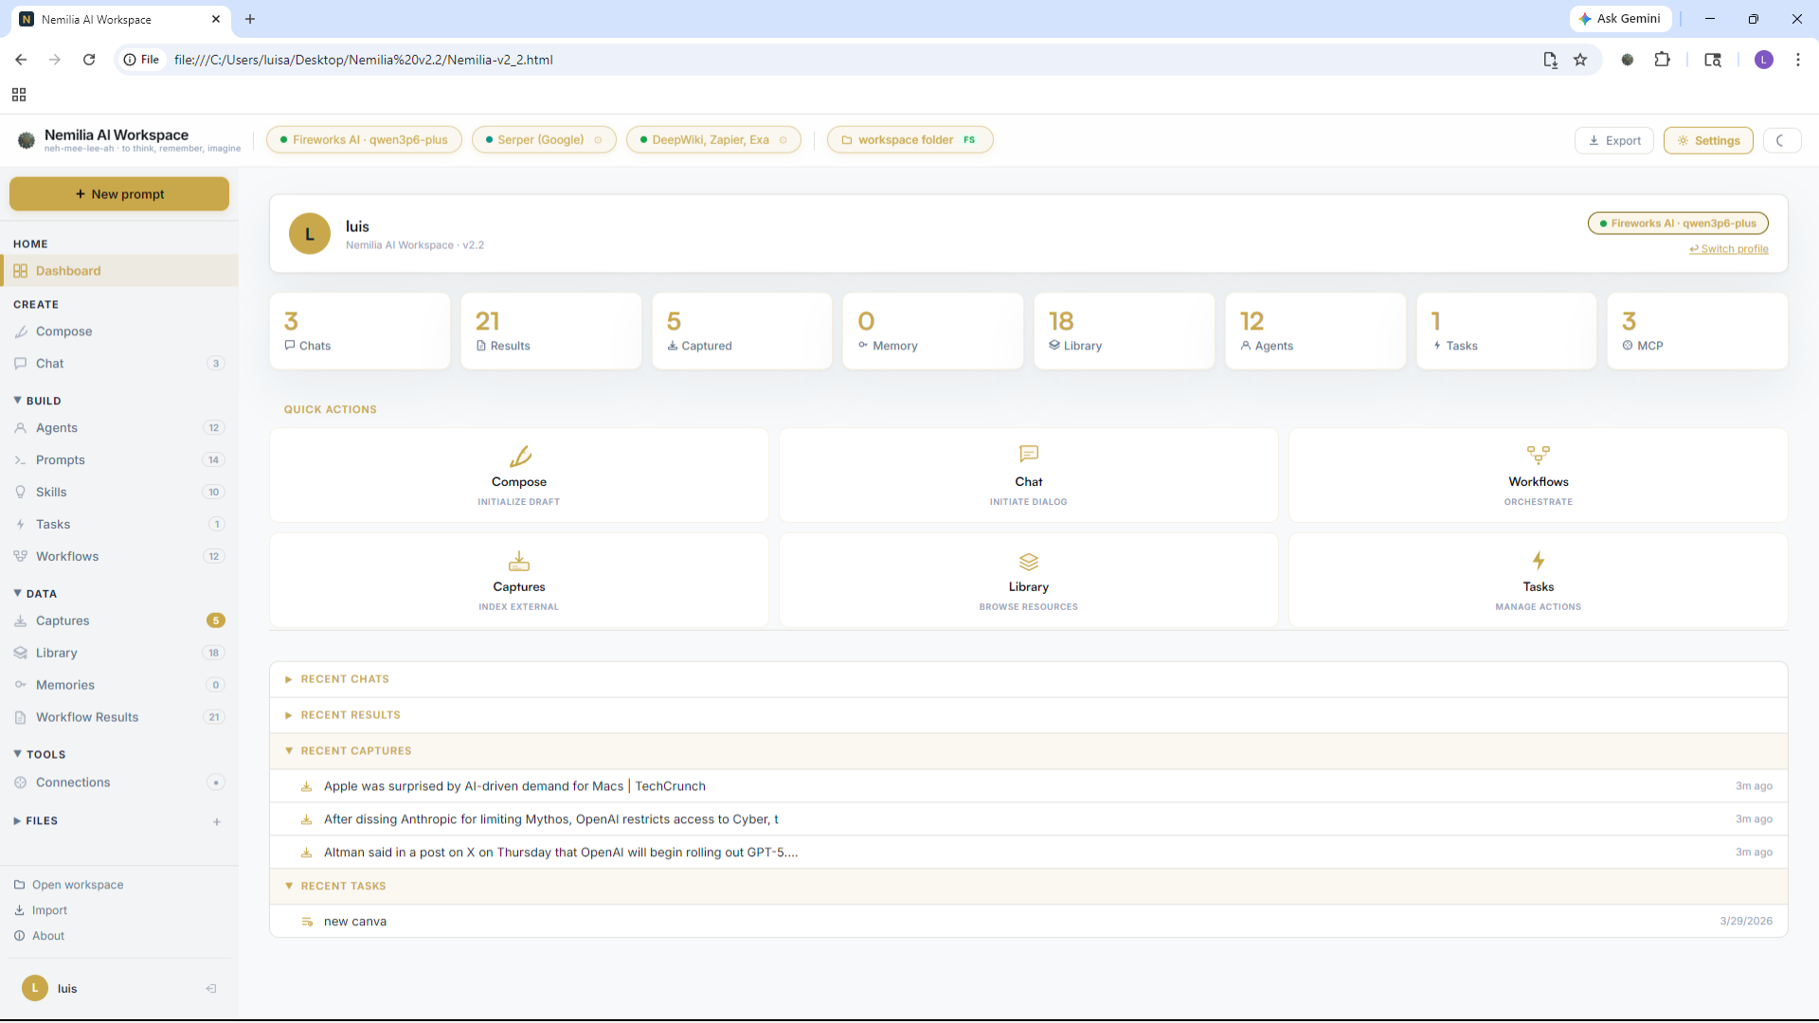Image resolution: width=1819 pixels, height=1023 pixels.
Task: Click the task icon beside new canva
Action: coord(307,922)
